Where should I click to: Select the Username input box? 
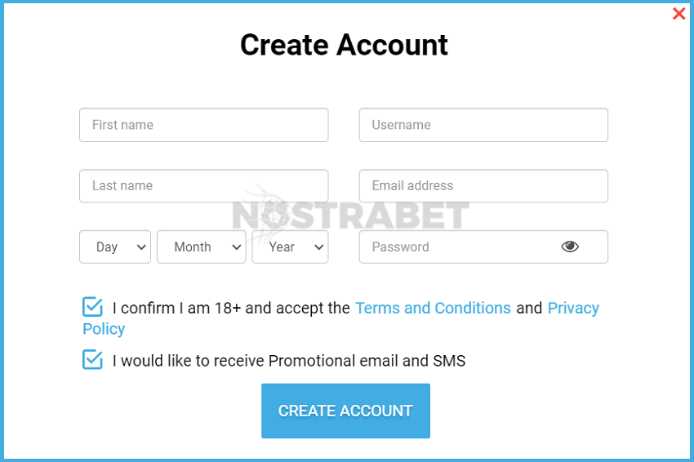click(484, 125)
